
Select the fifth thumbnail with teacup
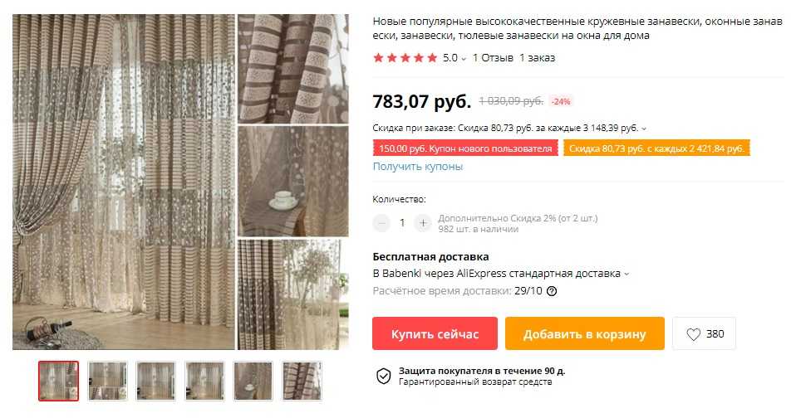(x=253, y=381)
